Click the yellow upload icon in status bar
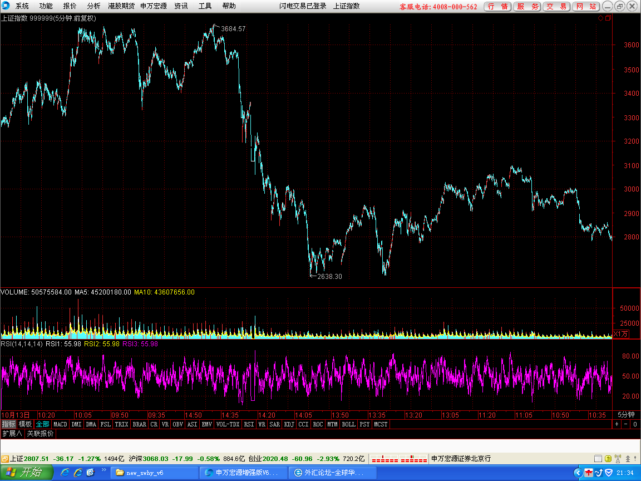This screenshot has height=481, width=641. pos(608,459)
